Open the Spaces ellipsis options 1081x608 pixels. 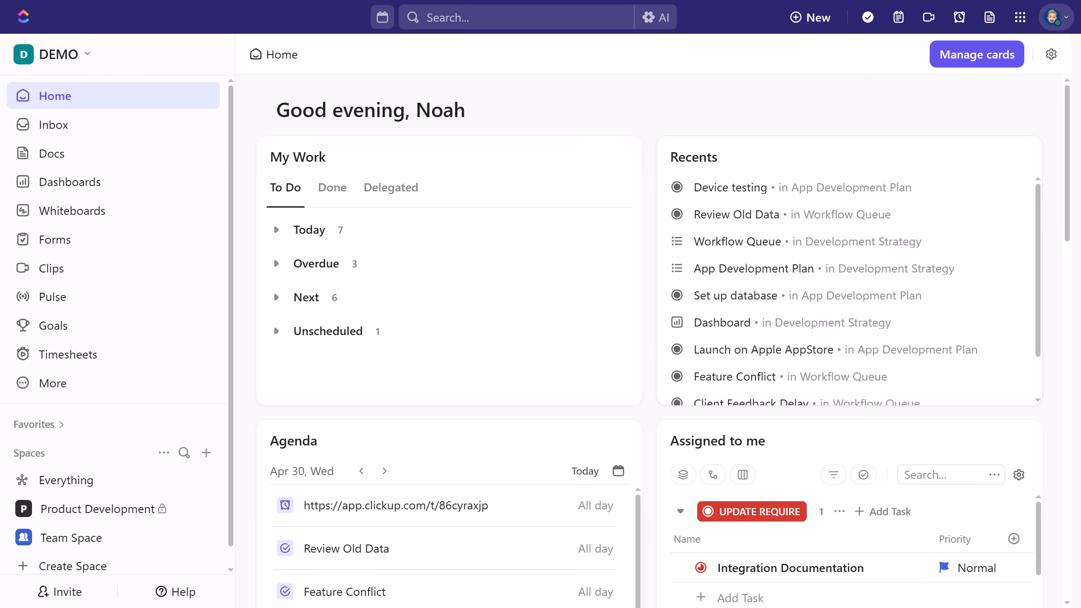click(x=164, y=453)
